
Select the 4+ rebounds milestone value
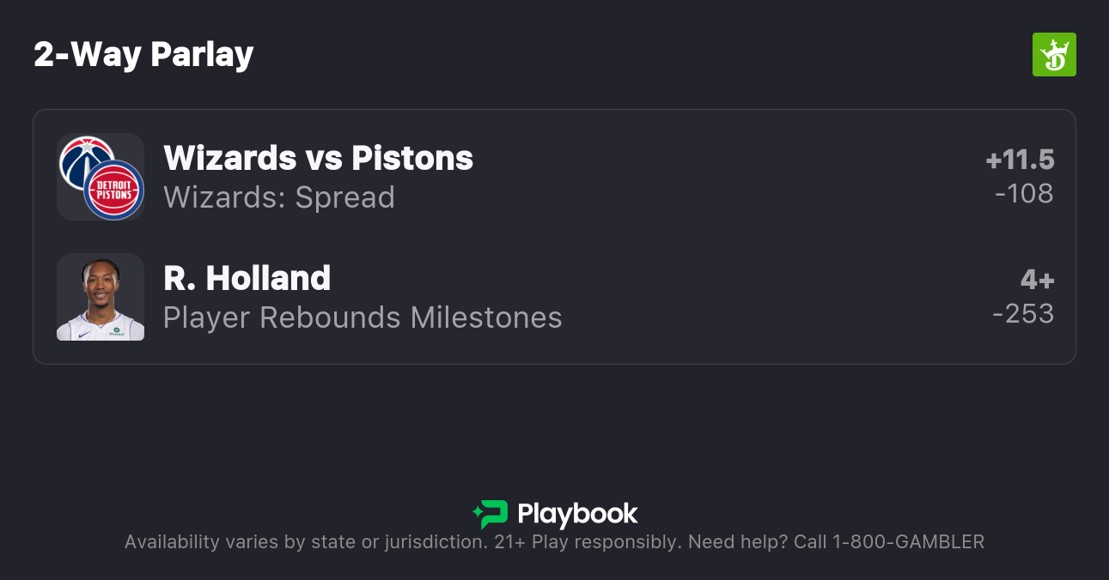pyautogui.click(x=1037, y=280)
